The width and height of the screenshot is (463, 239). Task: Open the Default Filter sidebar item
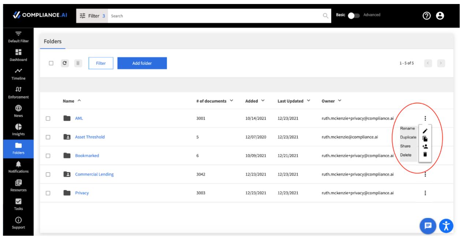tap(18, 37)
